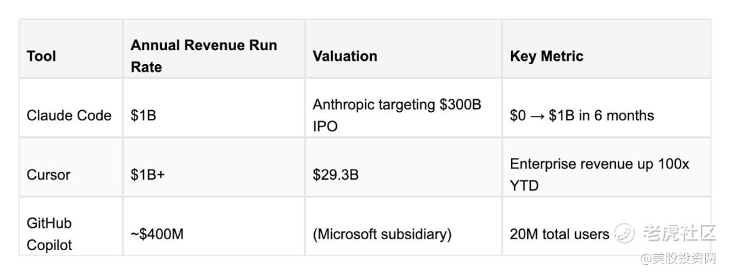Select the Enterprise revenue up 100x YTD cell
Viewport: 730px width, 275px height.
(x=600, y=174)
